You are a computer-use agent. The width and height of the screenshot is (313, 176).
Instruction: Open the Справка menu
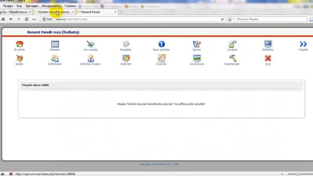(x=70, y=6)
